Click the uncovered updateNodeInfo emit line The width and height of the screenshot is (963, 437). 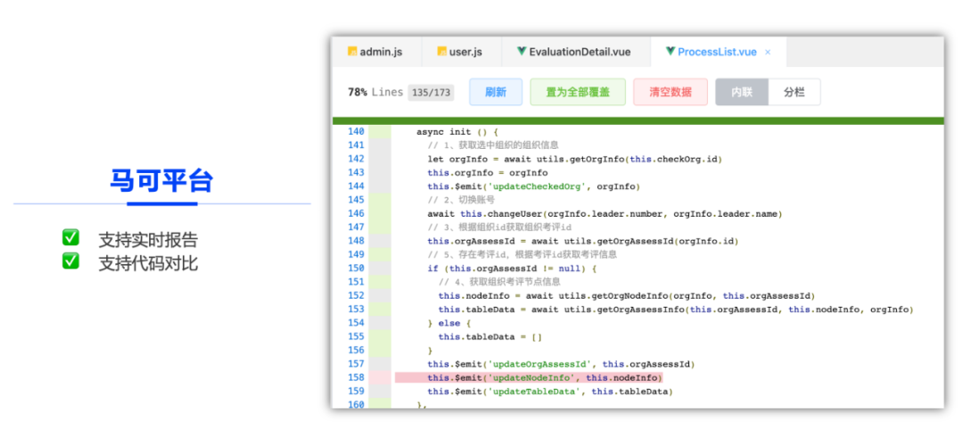pyautogui.click(x=529, y=377)
